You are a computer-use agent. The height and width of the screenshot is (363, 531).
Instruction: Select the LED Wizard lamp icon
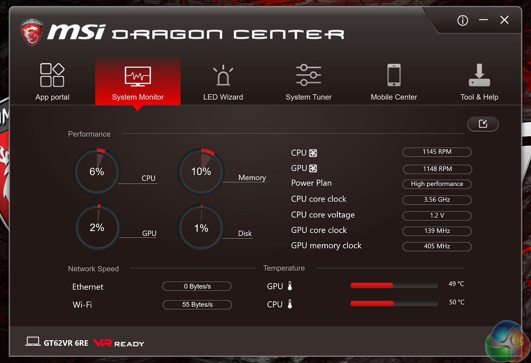coord(223,75)
